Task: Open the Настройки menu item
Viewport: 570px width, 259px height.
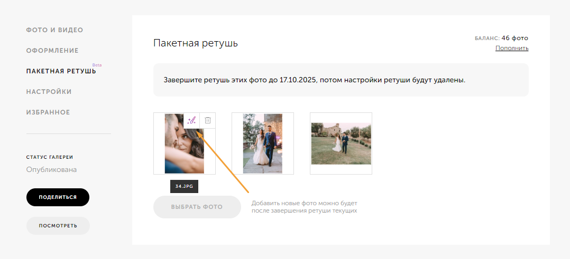Action: pos(49,92)
